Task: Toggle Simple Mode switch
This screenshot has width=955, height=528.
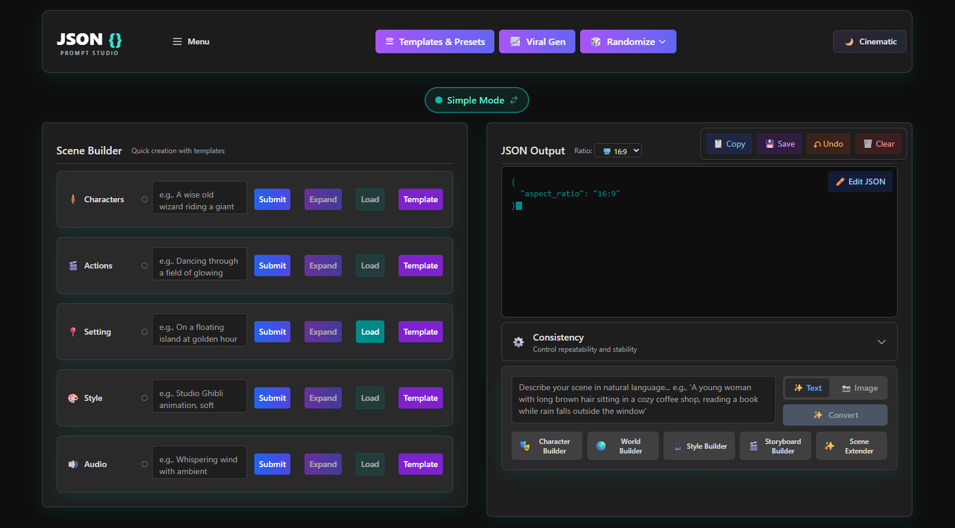Action: pyautogui.click(x=476, y=100)
